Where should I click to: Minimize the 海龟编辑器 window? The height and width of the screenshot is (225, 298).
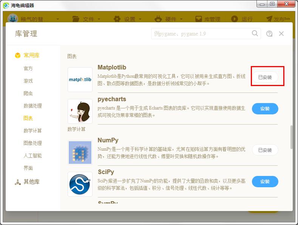pyautogui.click(x=262, y=4)
